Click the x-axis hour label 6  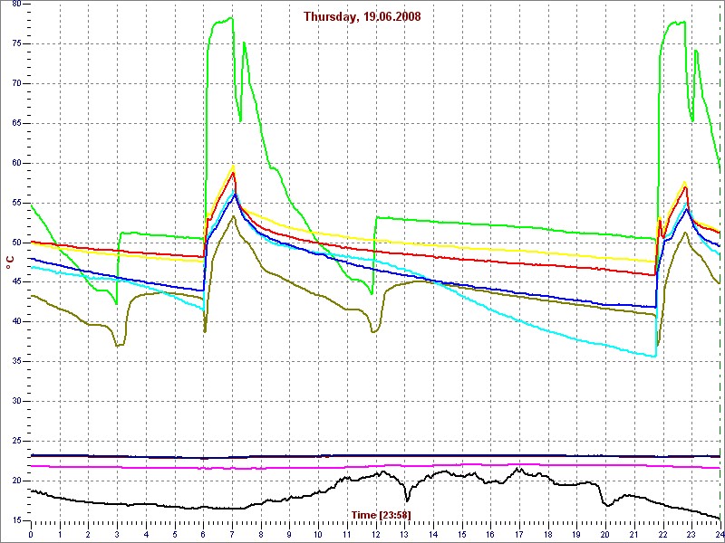click(203, 534)
